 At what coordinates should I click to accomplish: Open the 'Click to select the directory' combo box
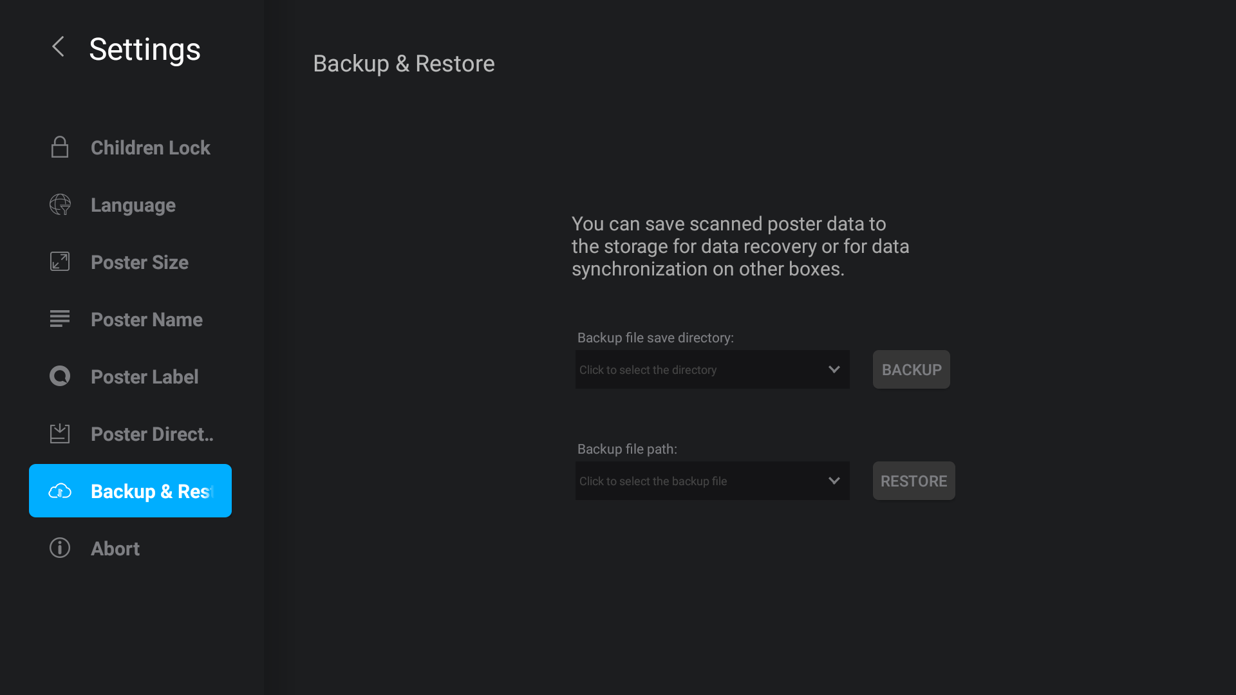point(713,369)
